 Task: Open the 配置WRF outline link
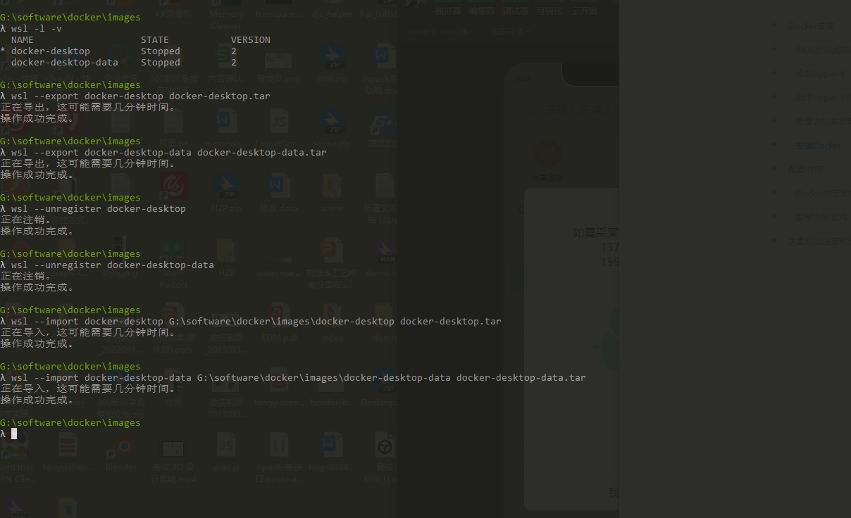(x=805, y=170)
